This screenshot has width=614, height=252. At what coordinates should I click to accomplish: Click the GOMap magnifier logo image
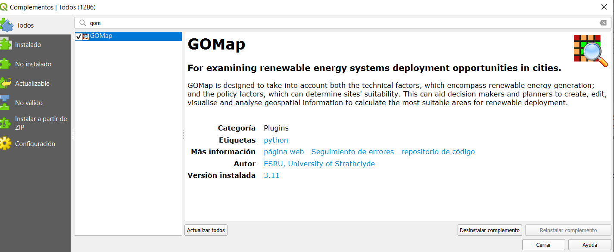(590, 51)
